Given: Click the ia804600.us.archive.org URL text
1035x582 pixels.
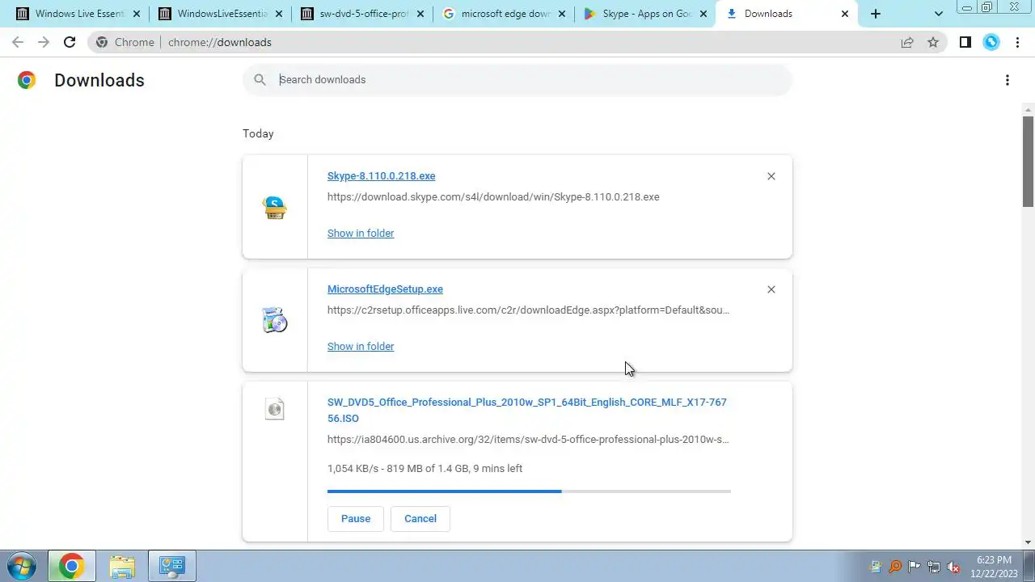Looking at the screenshot, I should tap(528, 440).
